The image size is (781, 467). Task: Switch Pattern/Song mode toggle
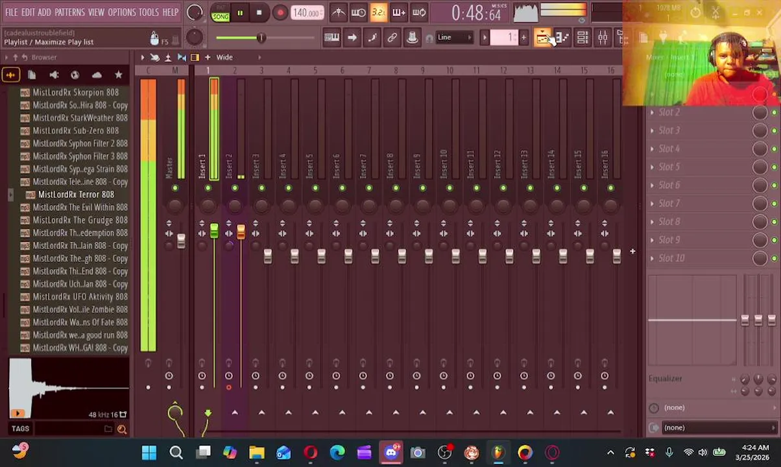(220, 13)
